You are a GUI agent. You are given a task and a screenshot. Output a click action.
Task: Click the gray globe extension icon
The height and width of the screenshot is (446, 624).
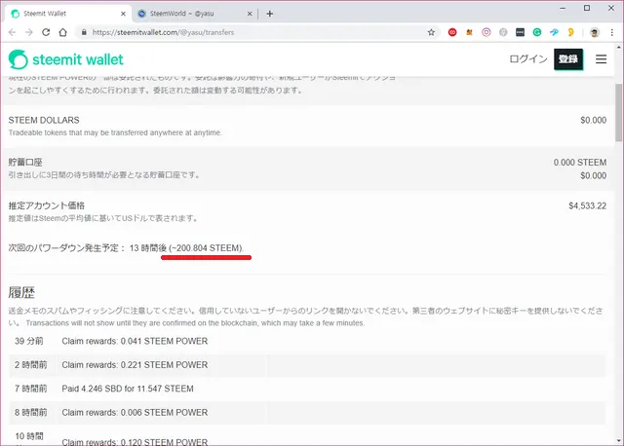[503, 32]
